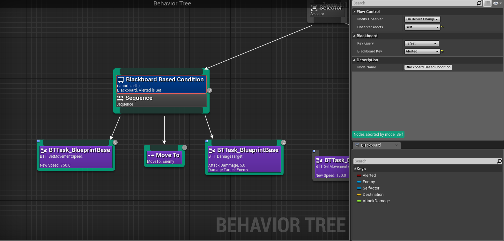Open the Observer aborts dropdown
Image resolution: width=504 pixels, height=241 pixels.
click(422, 27)
